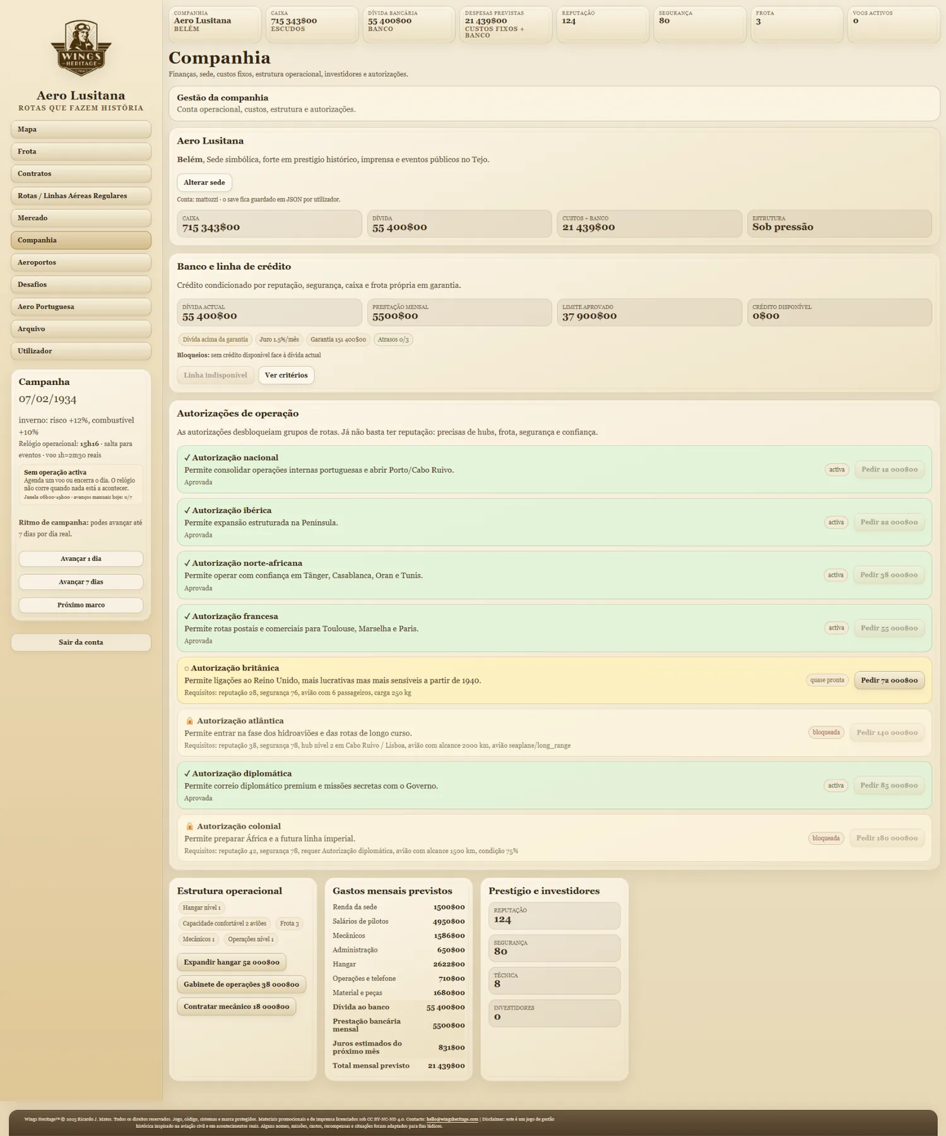Click the lock icon on Autorização colonial
Screen dimensions: 946x1136
[189, 826]
